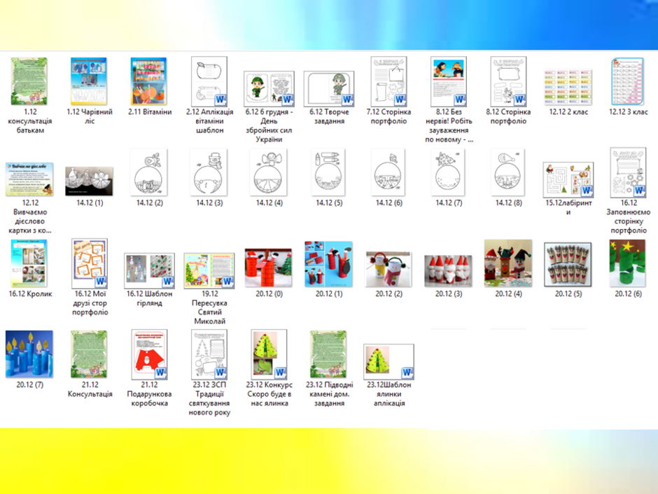Image resolution: width=658 pixels, height=494 pixels.
Task: Open the '14.12 (3)' snowman template
Action: [209, 172]
